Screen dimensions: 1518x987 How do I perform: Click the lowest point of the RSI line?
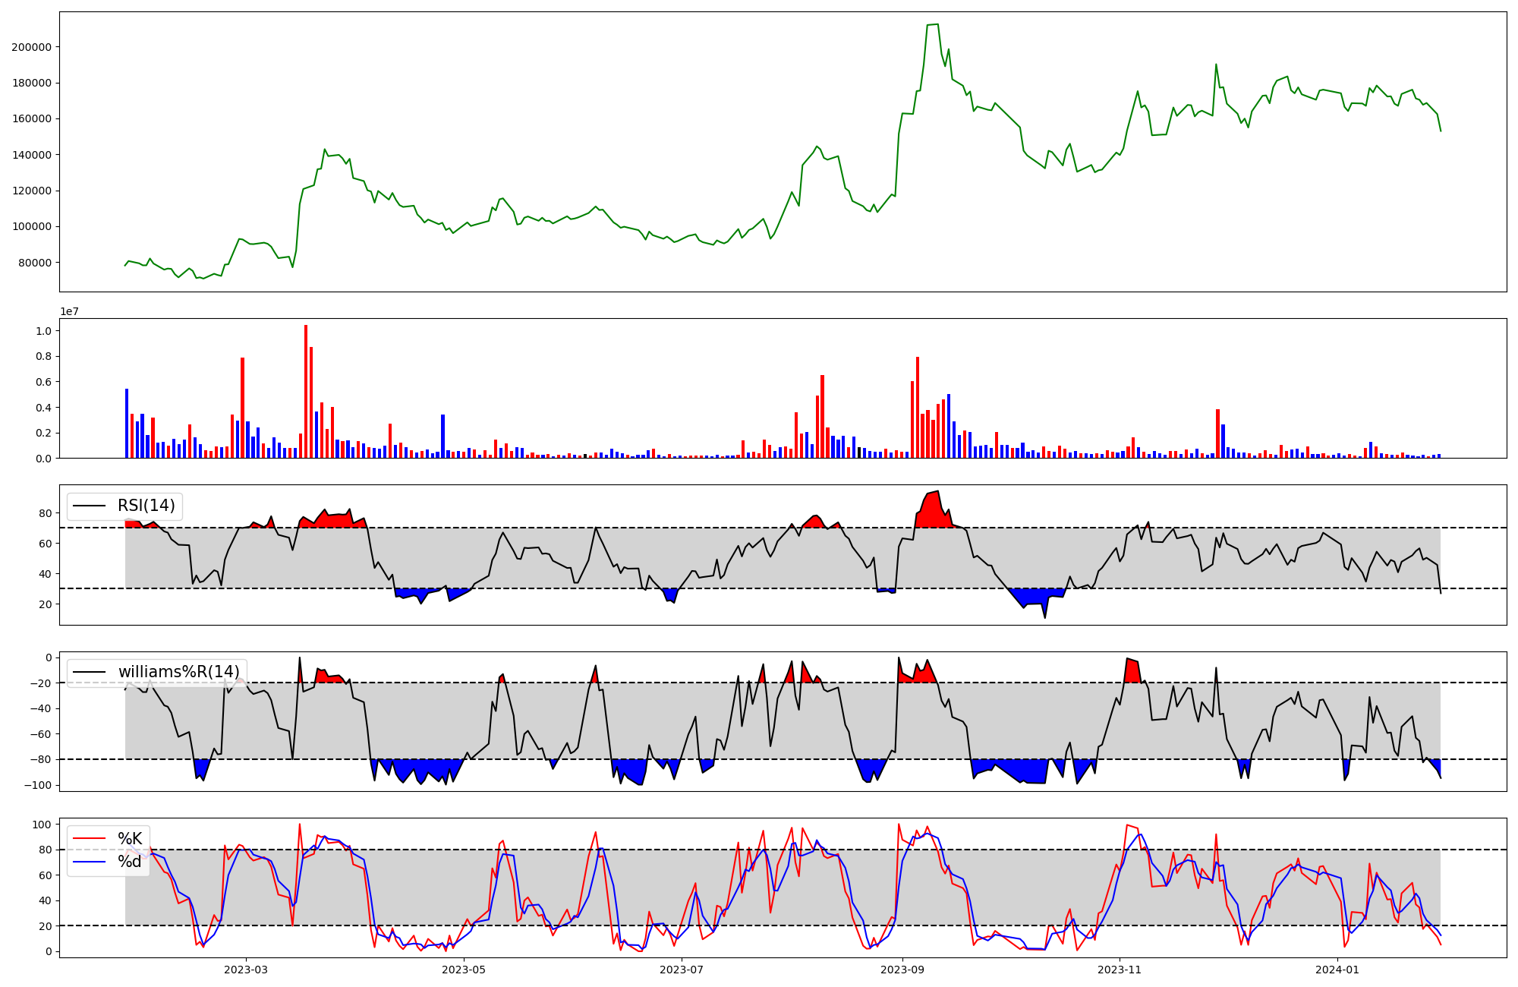pos(1044,616)
